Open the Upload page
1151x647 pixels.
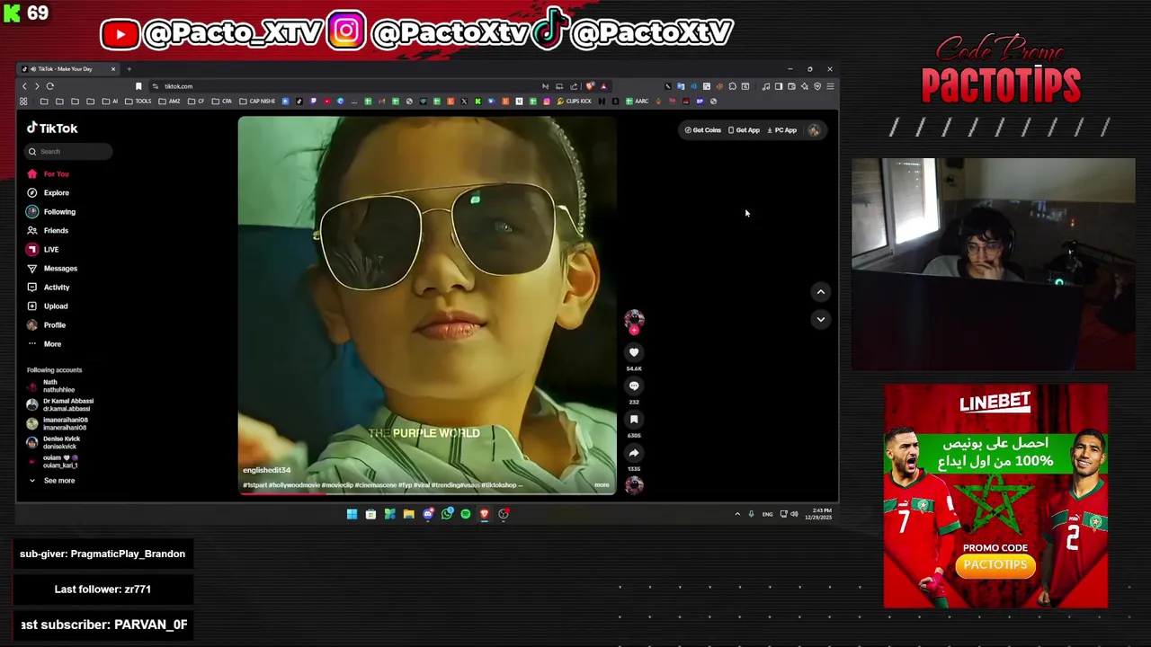[x=48, y=306]
